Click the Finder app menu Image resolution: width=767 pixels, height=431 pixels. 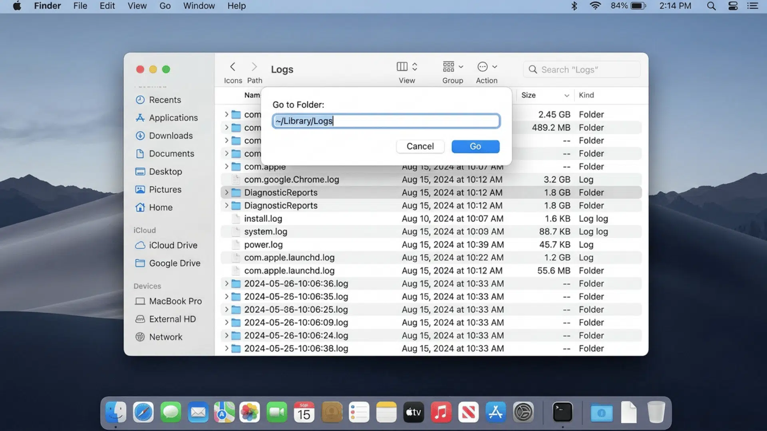[x=47, y=6]
